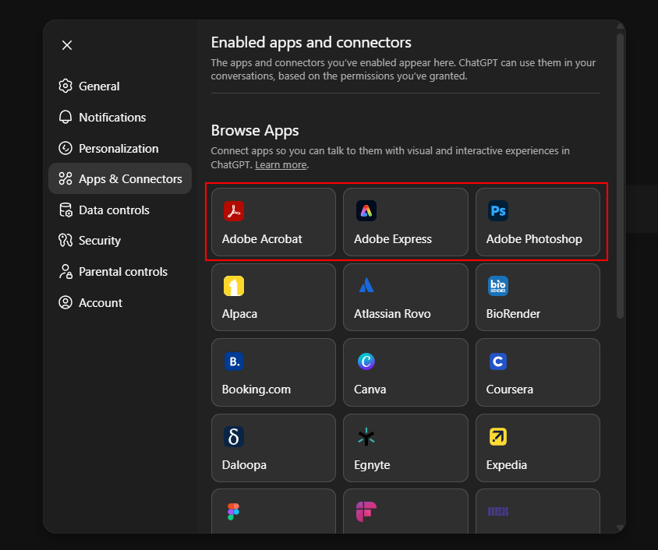The height and width of the screenshot is (550, 658).
Task: Open the Booking.com app card
Action: click(x=273, y=372)
